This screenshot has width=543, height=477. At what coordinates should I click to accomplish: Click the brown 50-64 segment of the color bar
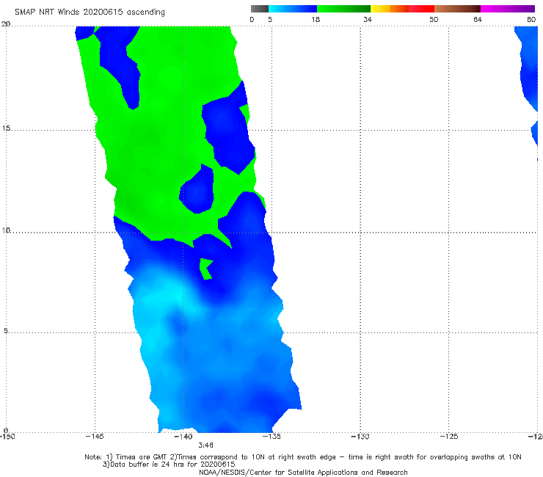point(457,9)
